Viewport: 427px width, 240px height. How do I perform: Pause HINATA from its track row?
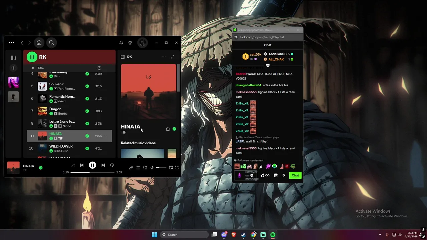coord(32,136)
